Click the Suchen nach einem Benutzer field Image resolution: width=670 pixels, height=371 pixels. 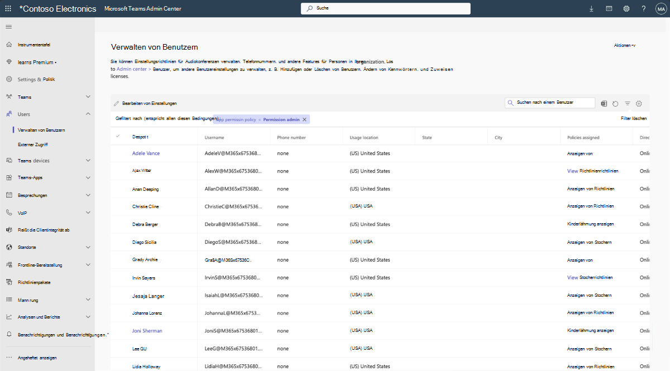[550, 103]
